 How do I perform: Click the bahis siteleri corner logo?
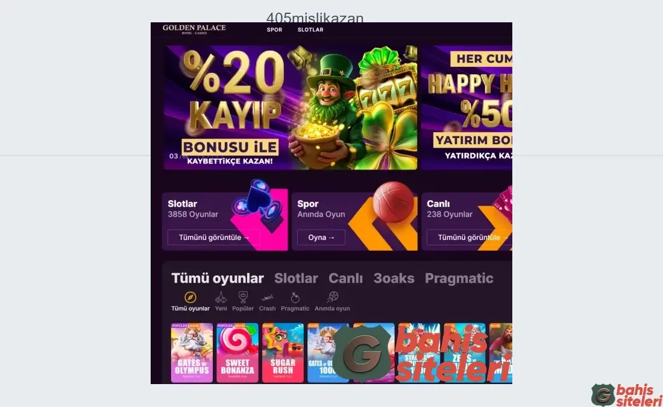click(627, 395)
